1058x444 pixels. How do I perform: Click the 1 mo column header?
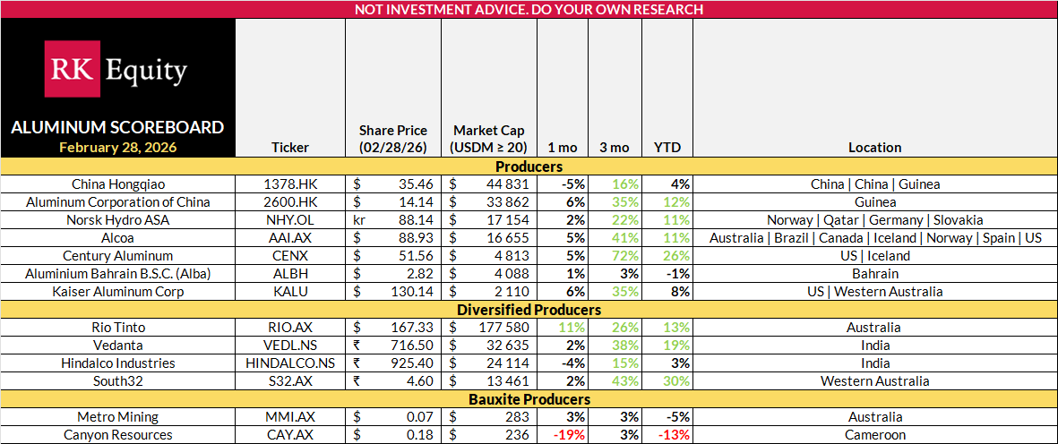(x=563, y=147)
